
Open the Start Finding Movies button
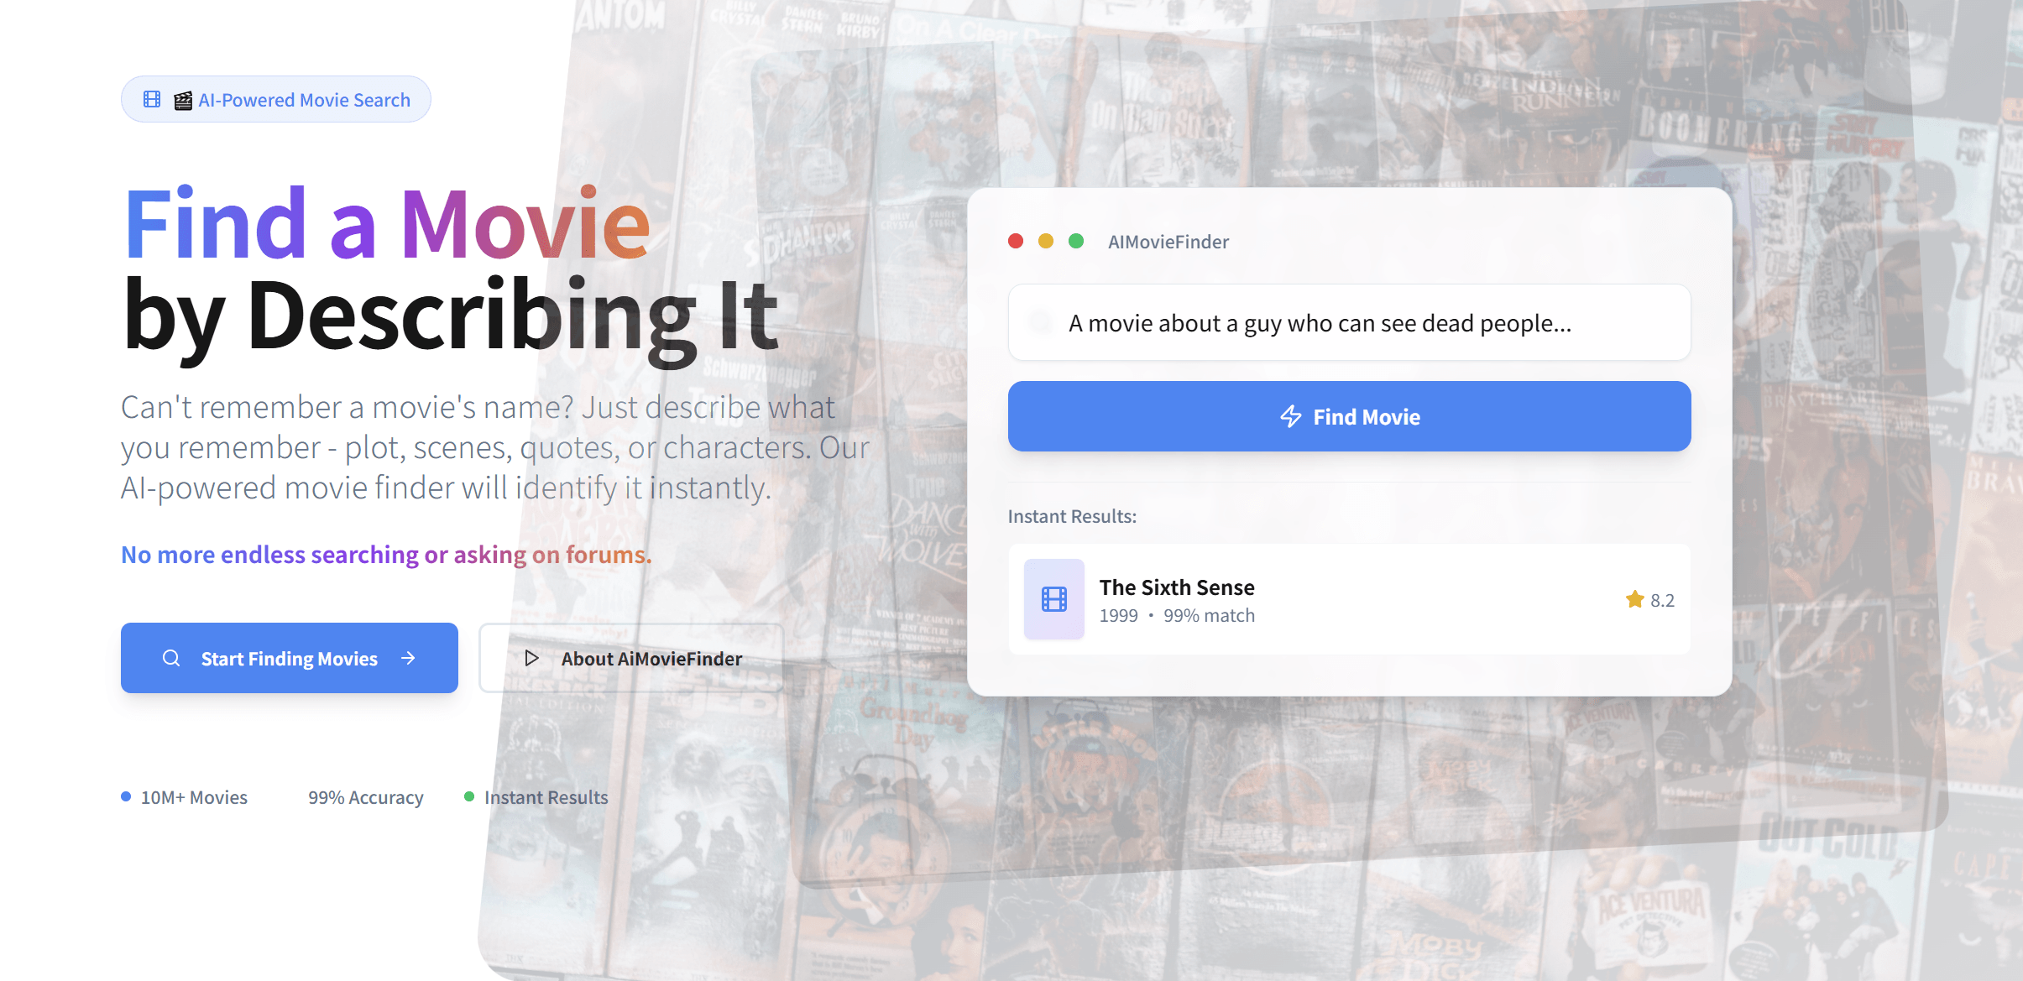[290, 658]
